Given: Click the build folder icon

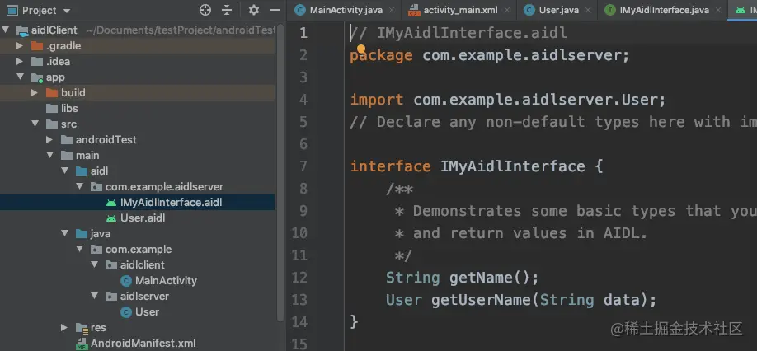Looking at the screenshot, I should coord(52,92).
